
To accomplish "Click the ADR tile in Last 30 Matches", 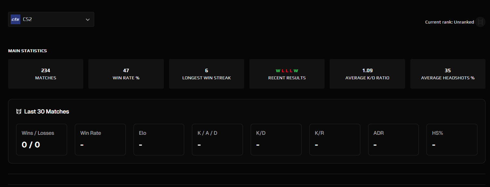I will [393, 139].
